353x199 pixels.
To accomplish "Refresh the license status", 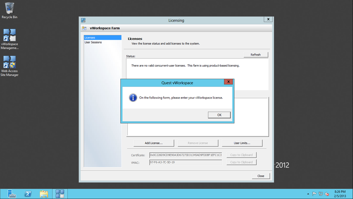I will tap(256, 55).
